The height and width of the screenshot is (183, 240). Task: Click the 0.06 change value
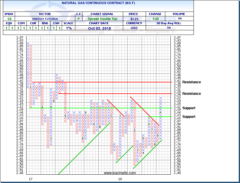click(155, 19)
